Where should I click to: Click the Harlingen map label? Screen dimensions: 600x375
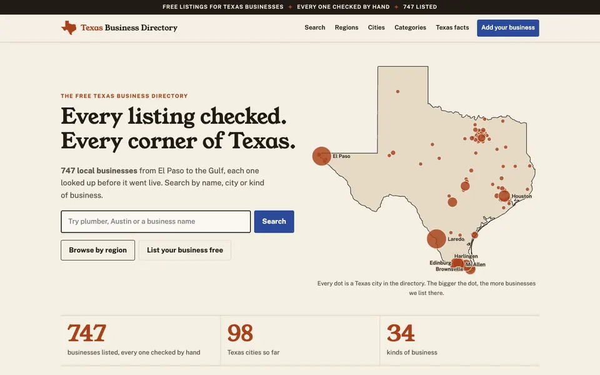coord(466,256)
